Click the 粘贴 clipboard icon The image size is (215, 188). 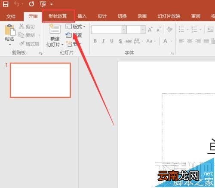point(10,30)
